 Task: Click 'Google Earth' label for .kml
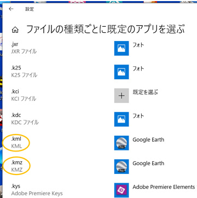point(148,140)
